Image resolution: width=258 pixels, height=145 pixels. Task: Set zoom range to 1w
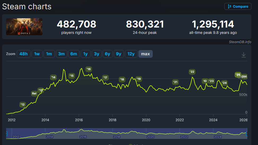pyautogui.click(x=37, y=54)
